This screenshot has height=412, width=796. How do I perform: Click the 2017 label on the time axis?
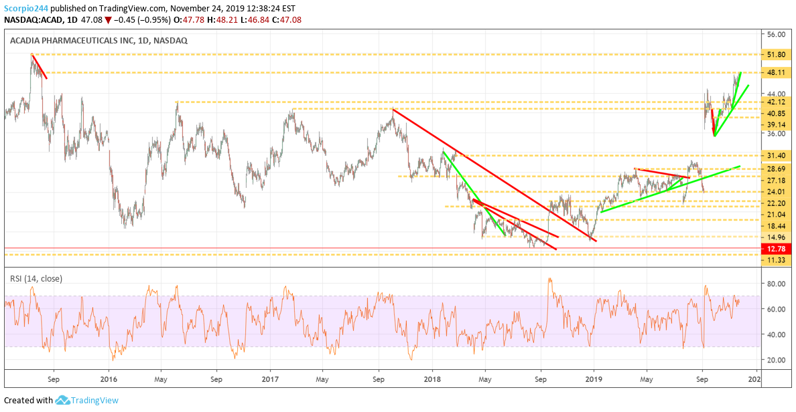270,379
